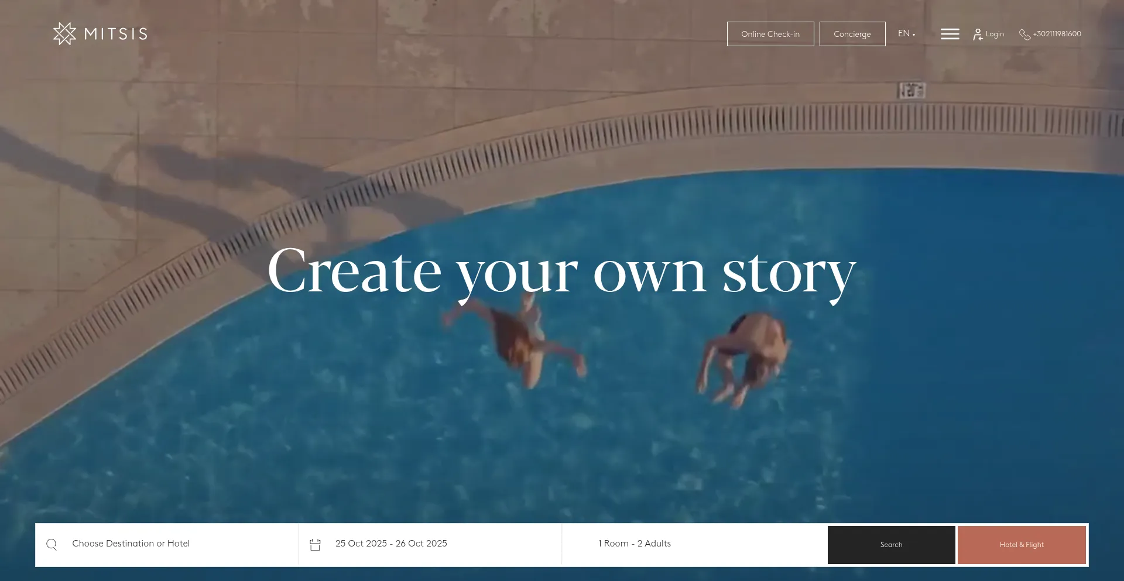Image resolution: width=1124 pixels, height=581 pixels.
Task: Open the hamburger menu icon
Action: coord(950,34)
